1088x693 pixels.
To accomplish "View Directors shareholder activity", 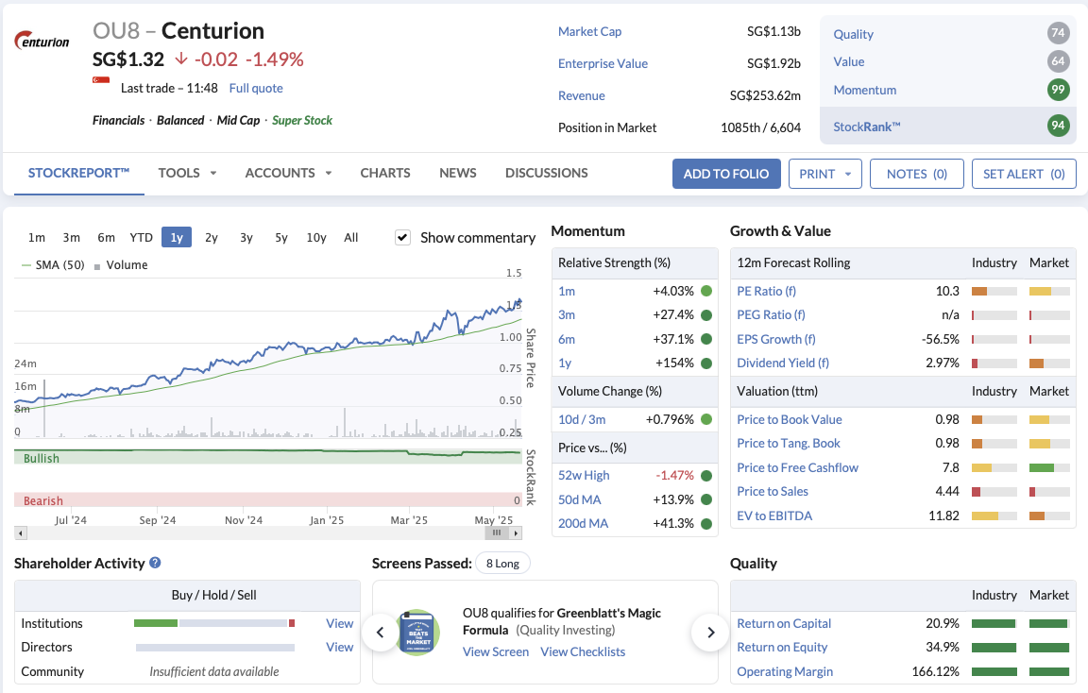I will click(339, 647).
